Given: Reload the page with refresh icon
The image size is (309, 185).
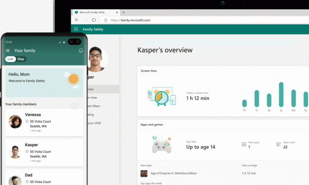Looking at the screenshot, I should [x=94, y=20].
